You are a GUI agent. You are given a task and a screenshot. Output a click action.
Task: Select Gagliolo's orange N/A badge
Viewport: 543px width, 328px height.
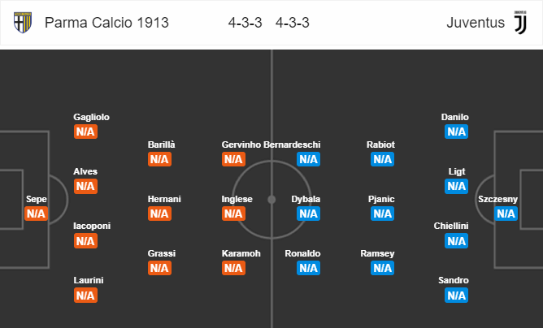tap(85, 132)
